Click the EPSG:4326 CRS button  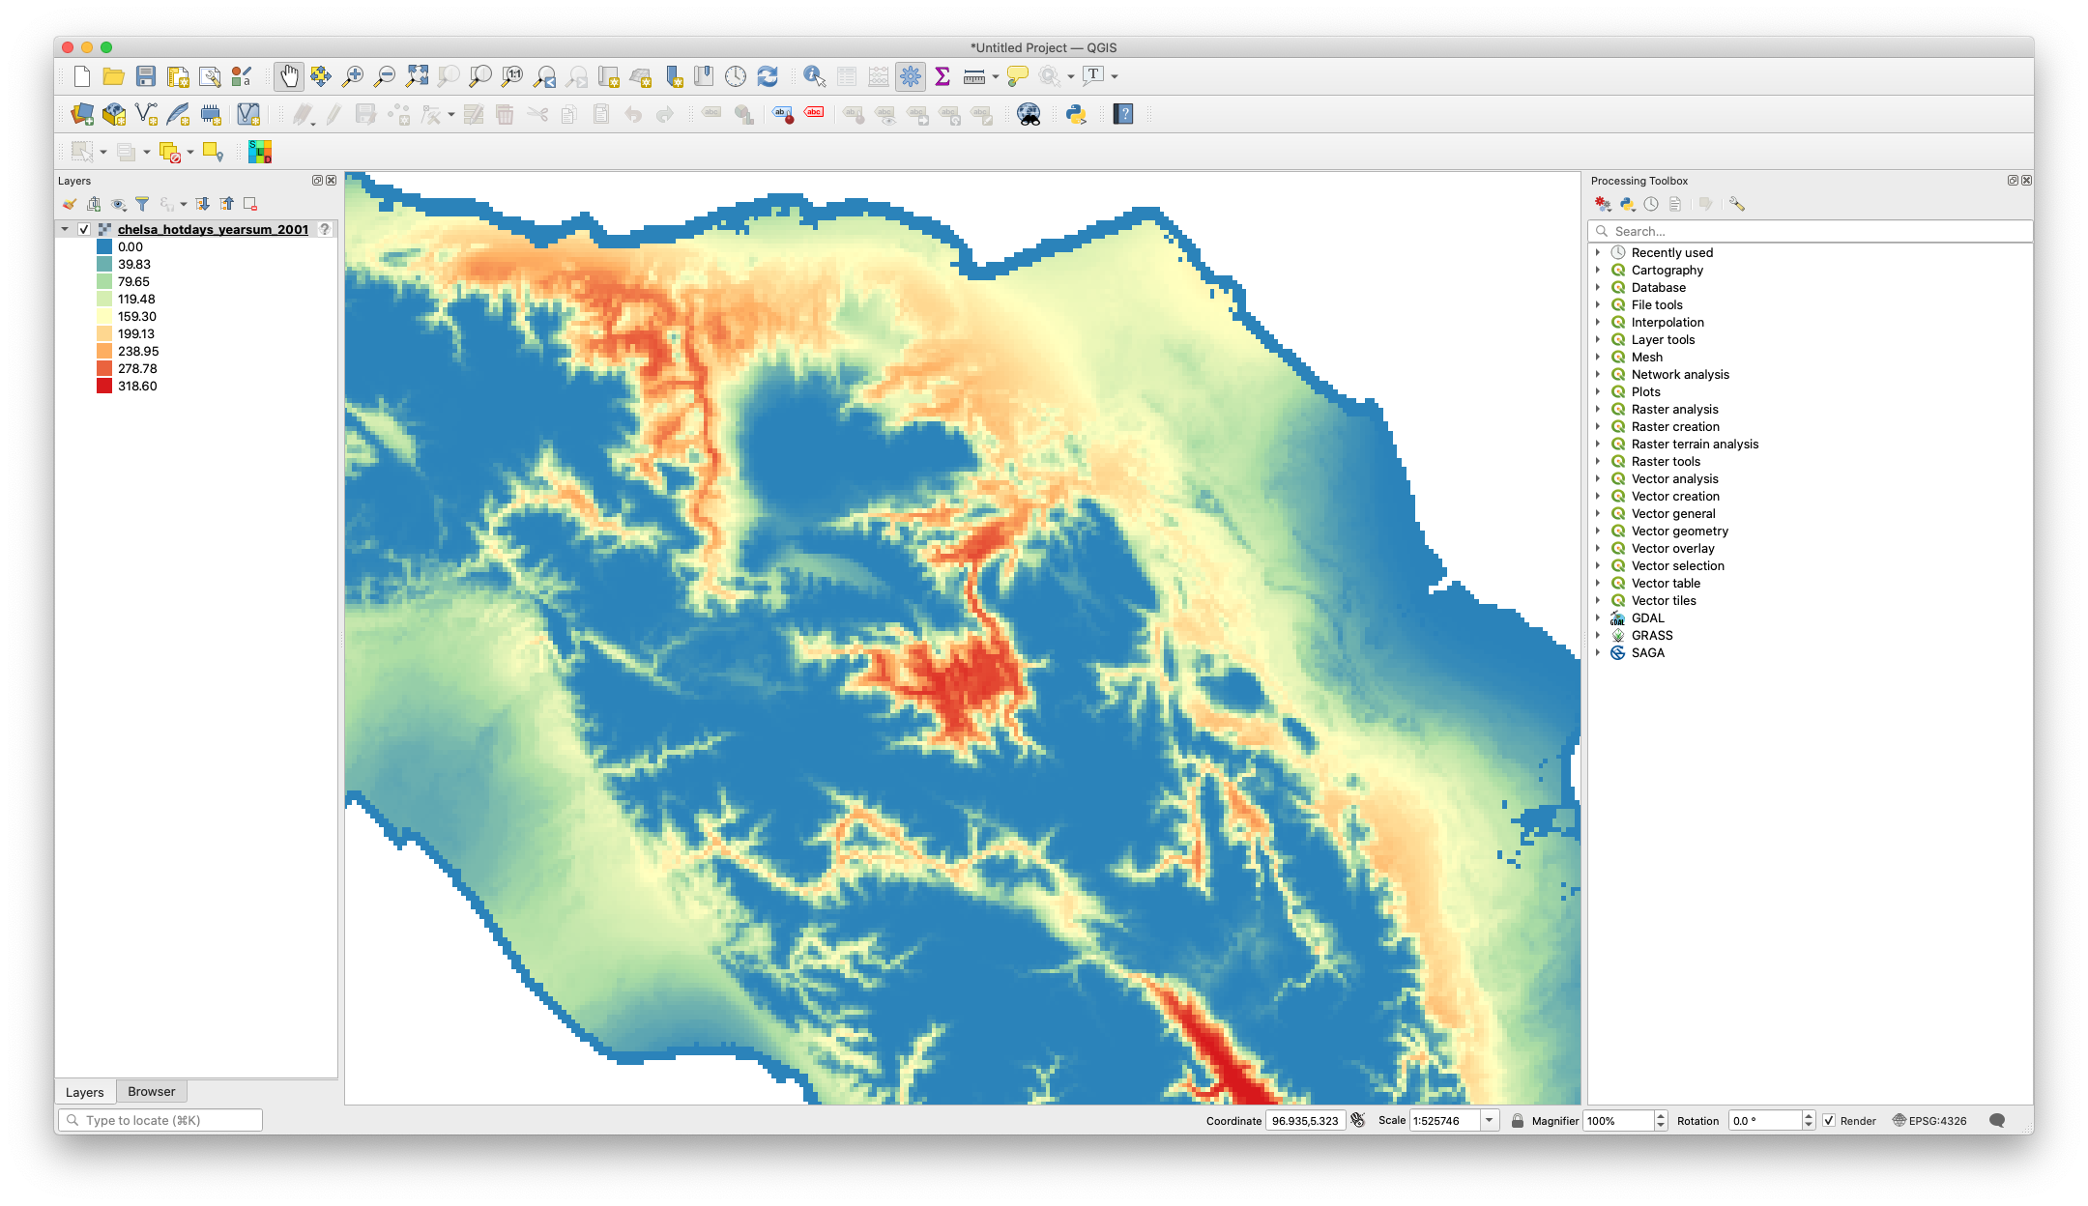[1929, 1120]
